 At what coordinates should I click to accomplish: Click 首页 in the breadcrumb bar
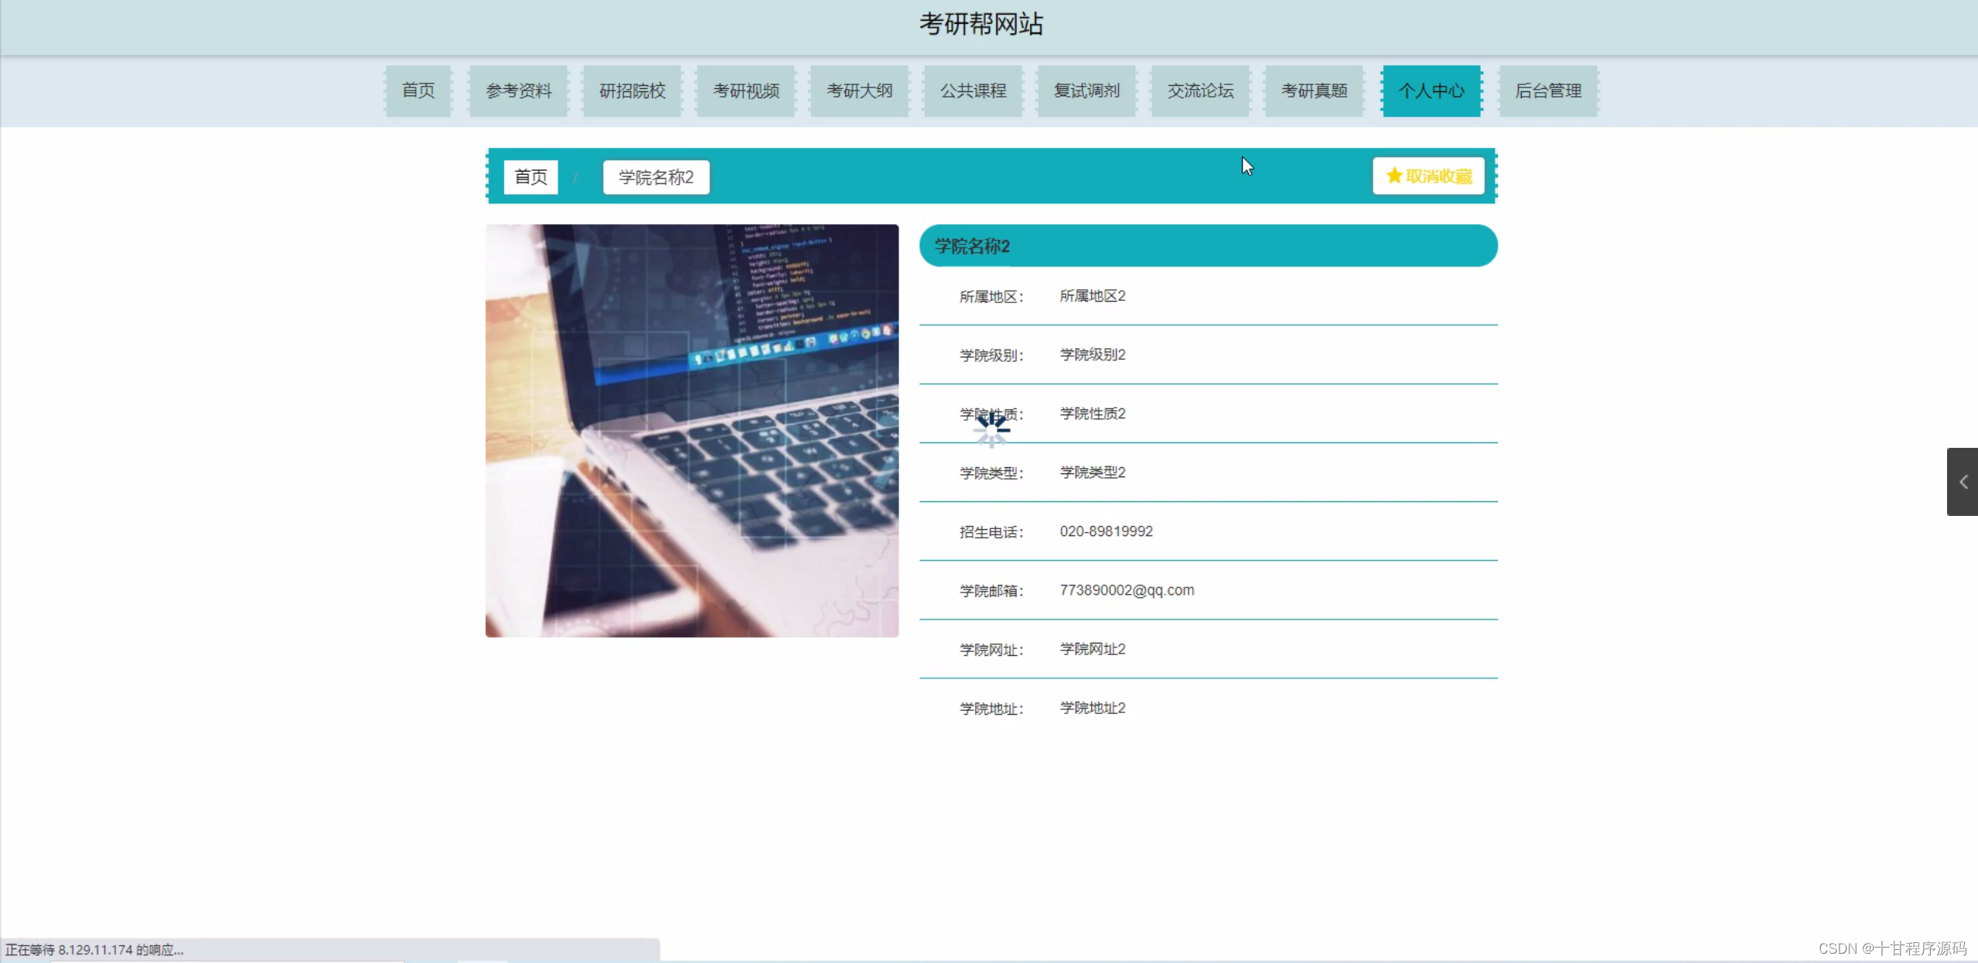[530, 176]
